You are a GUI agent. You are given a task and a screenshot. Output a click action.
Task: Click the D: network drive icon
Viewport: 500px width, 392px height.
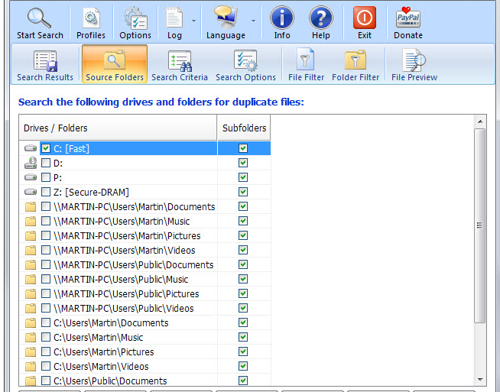[31, 163]
